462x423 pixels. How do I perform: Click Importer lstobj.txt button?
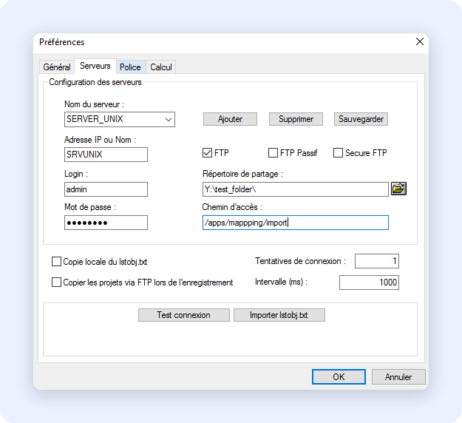point(279,315)
